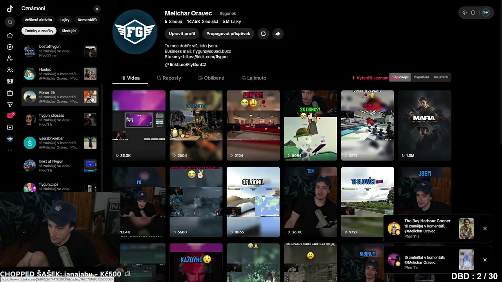Screen dimensions: 502x282
Task: Open profile settings gear icon
Action: 263,34
